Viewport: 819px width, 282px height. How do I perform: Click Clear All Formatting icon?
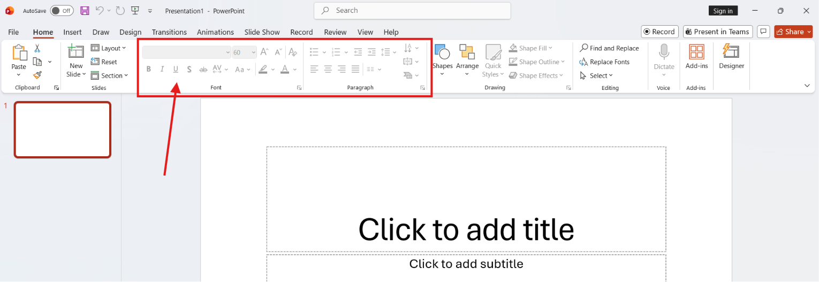tap(293, 52)
